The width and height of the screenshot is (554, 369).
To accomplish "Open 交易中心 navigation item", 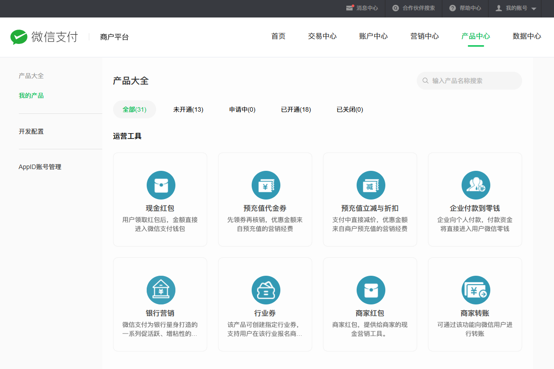I will tap(322, 36).
